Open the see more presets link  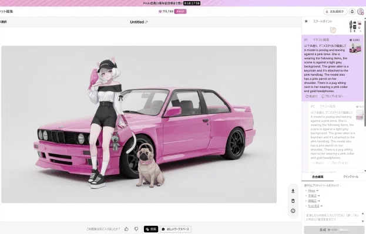[314, 206]
